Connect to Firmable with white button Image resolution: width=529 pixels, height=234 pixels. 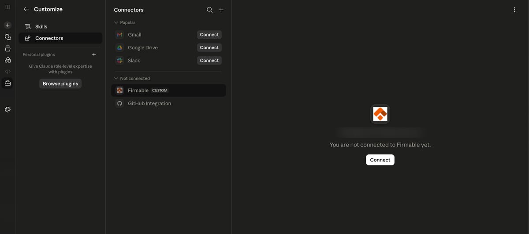coord(380,160)
